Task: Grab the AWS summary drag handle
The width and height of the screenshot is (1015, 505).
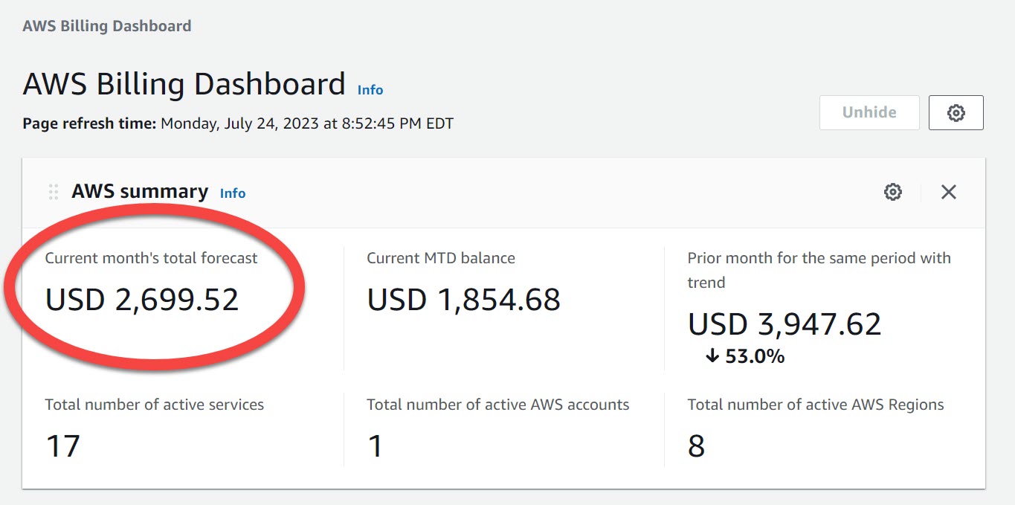Action: 54,192
